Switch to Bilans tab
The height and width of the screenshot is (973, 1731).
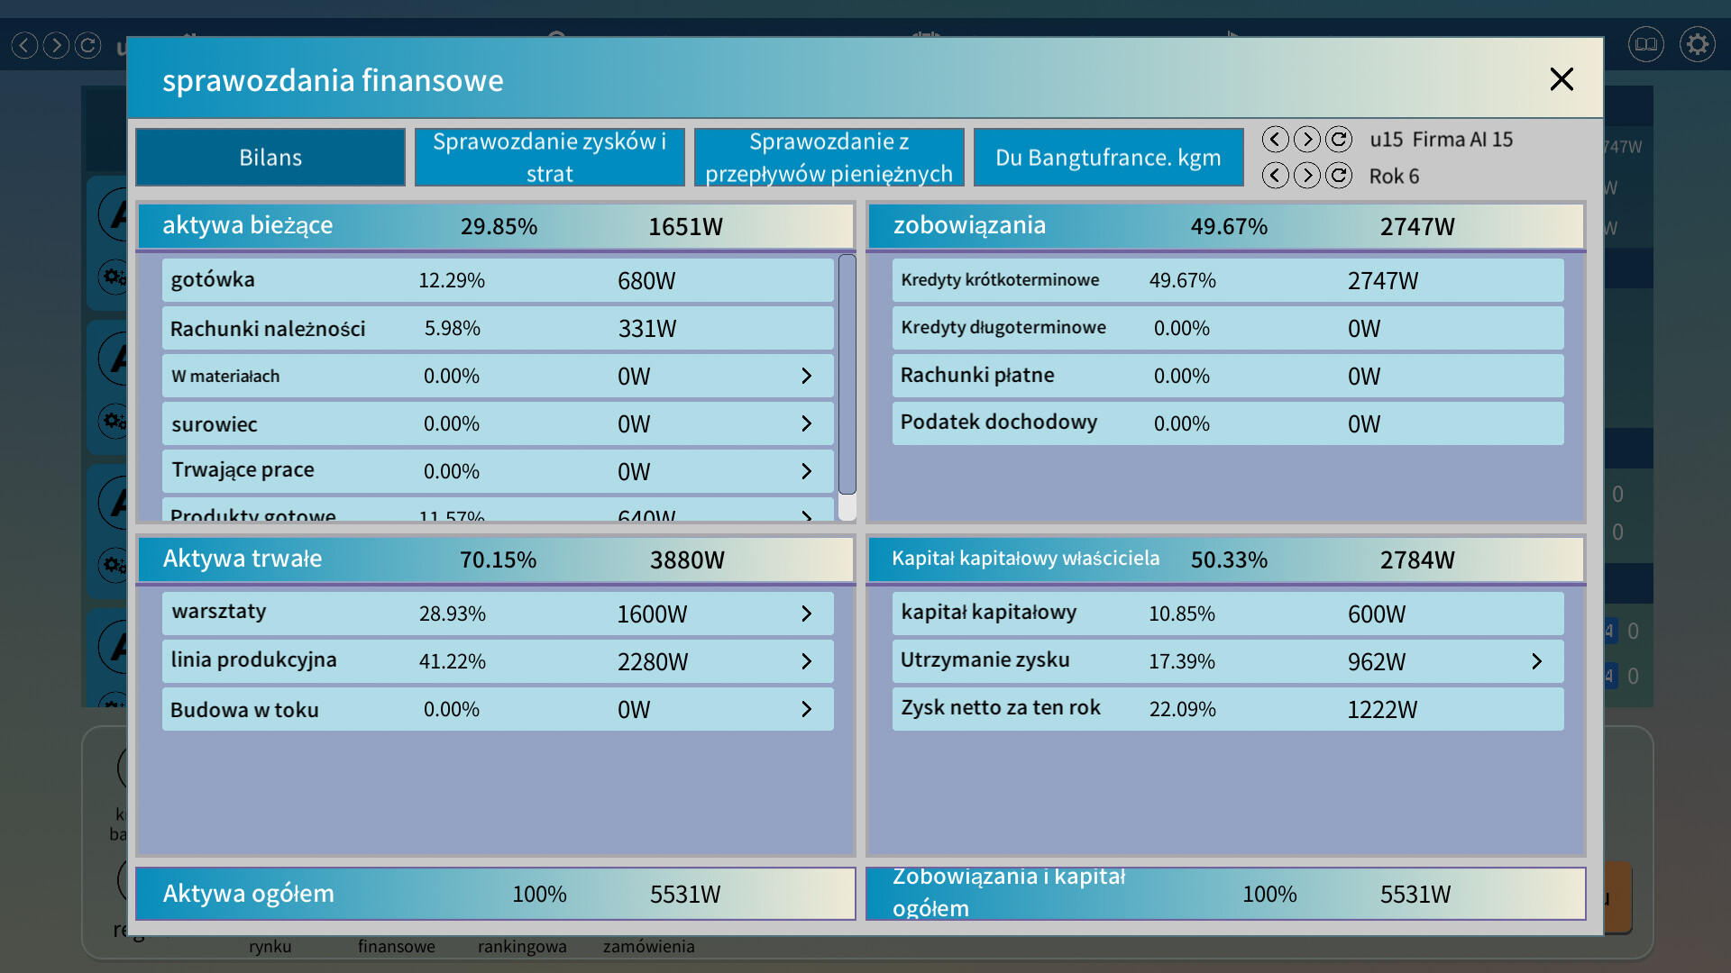[270, 158]
